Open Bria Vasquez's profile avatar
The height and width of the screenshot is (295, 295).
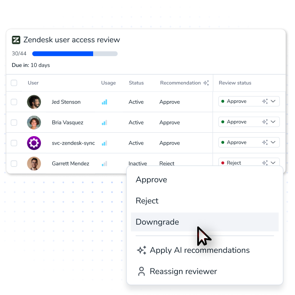34,123
